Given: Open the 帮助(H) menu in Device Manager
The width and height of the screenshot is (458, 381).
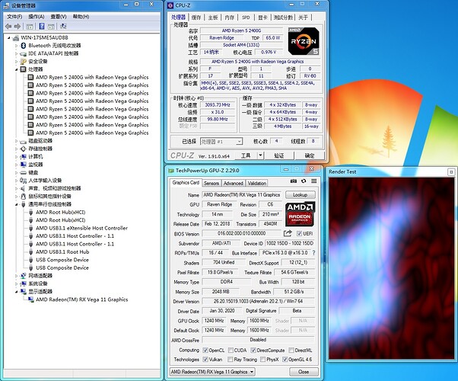Looking at the screenshot, I should pos(81,17).
